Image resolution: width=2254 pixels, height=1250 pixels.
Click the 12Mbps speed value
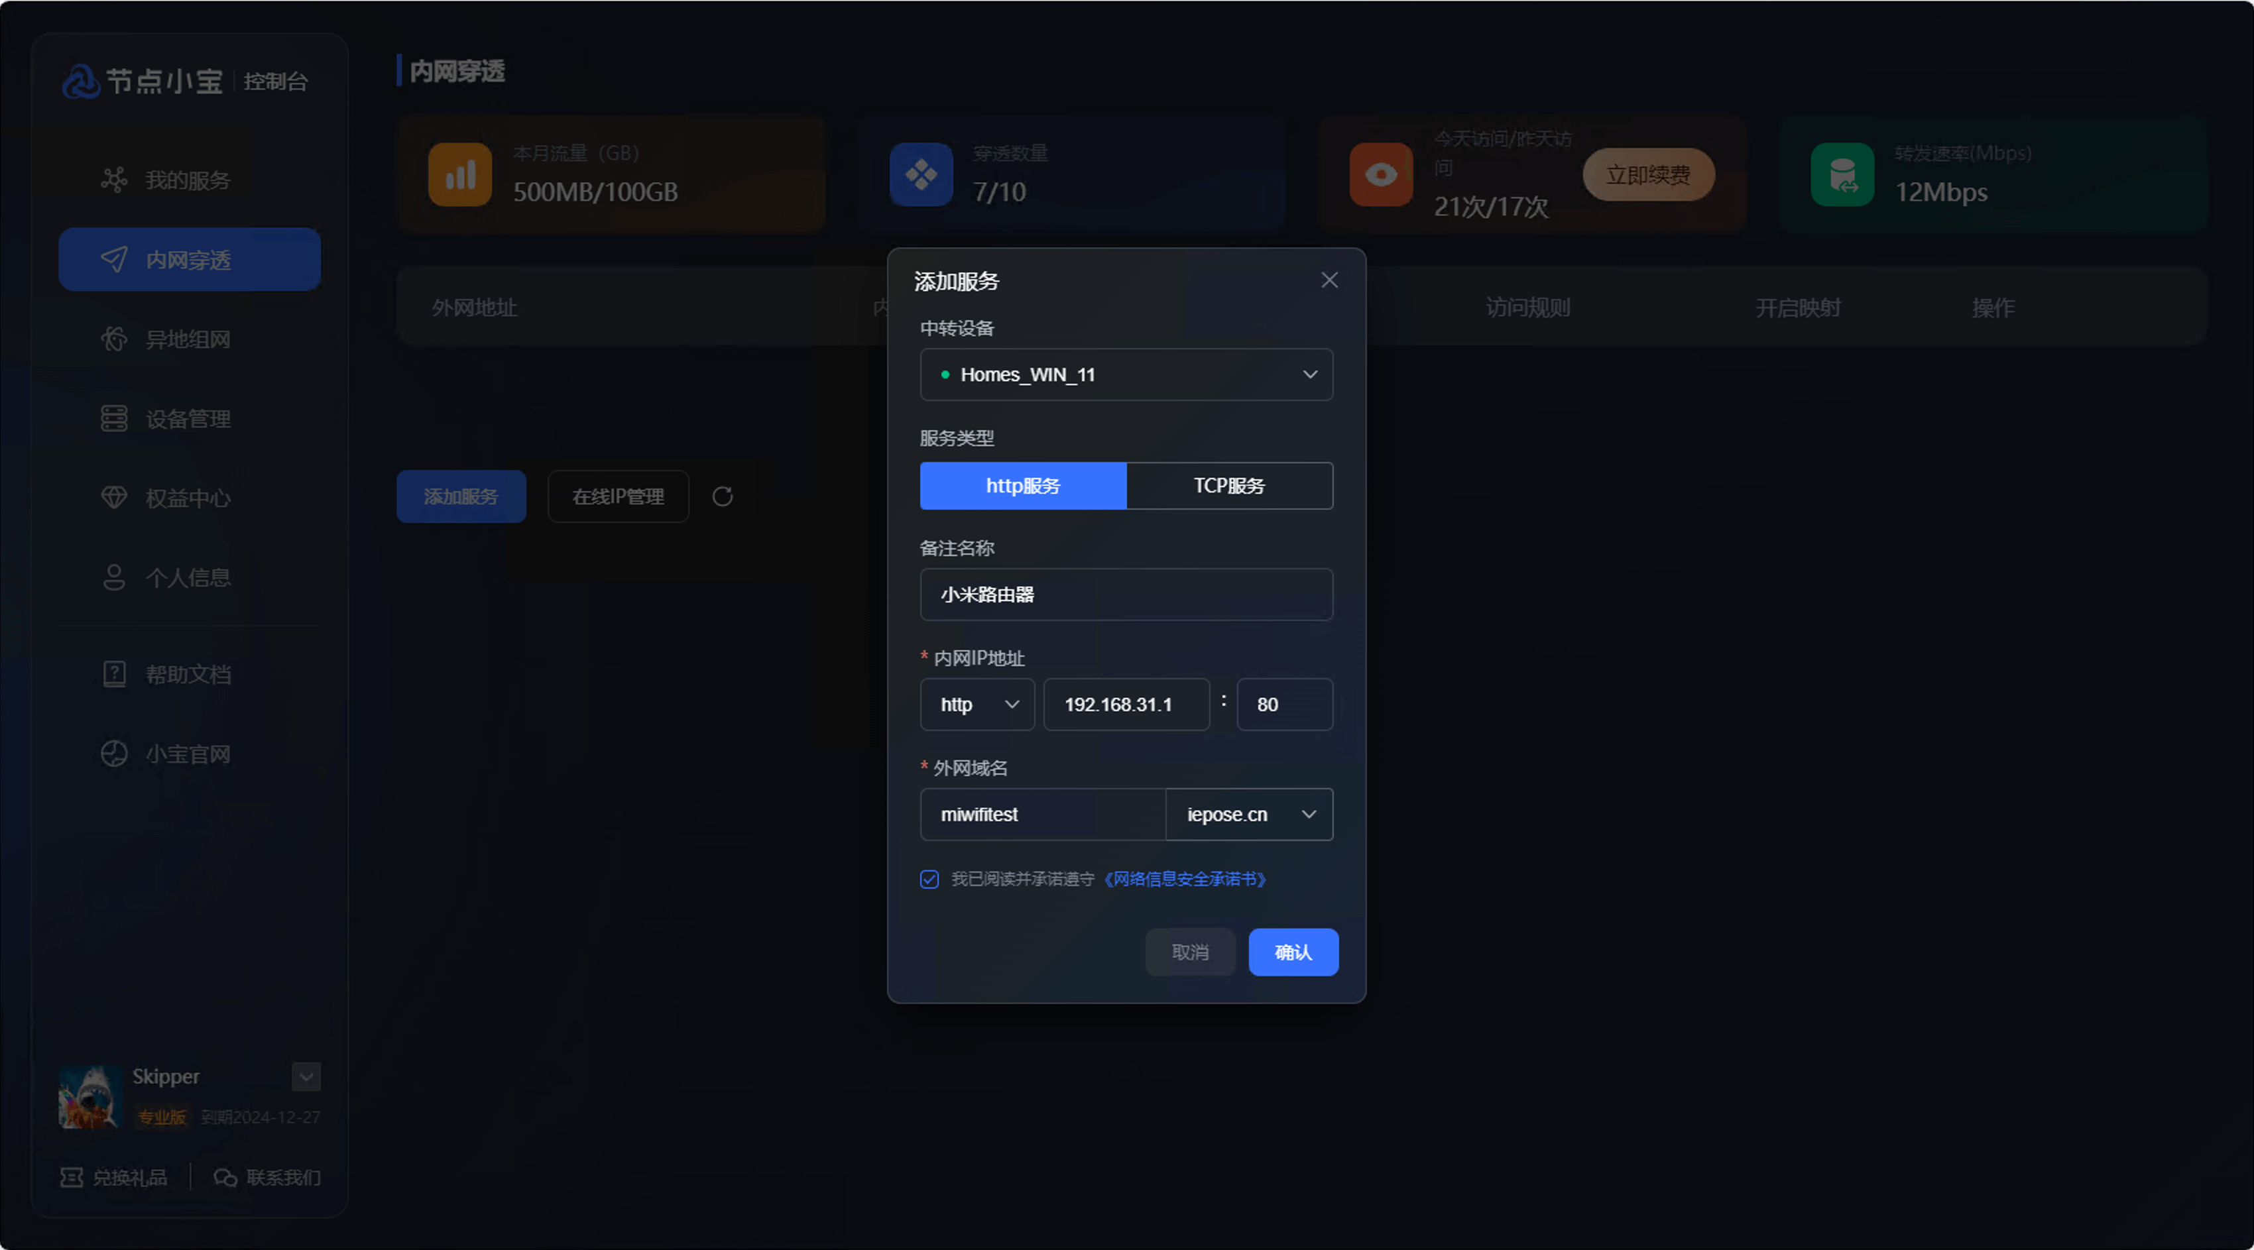click(x=1942, y=192)
